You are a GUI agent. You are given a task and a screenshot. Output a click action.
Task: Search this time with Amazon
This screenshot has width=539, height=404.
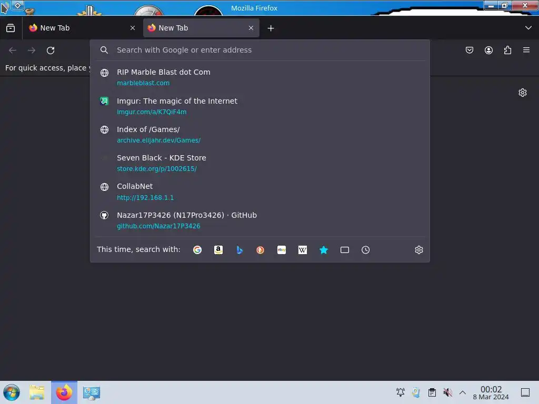click(x=218, y=250)
